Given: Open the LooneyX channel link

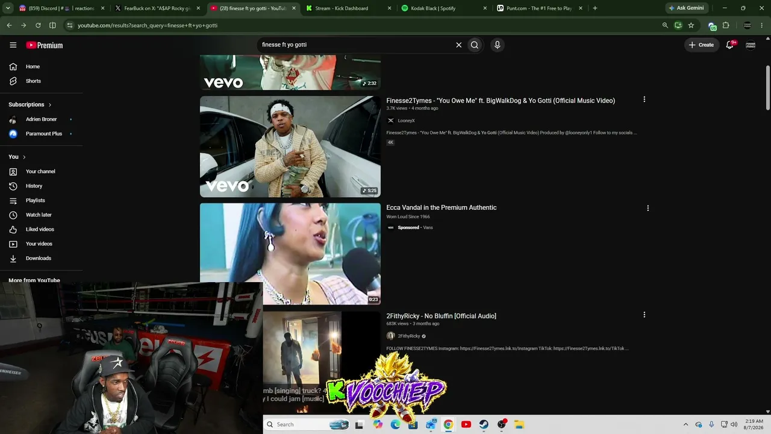Looking at the screenshot, I should click(406, 121).
